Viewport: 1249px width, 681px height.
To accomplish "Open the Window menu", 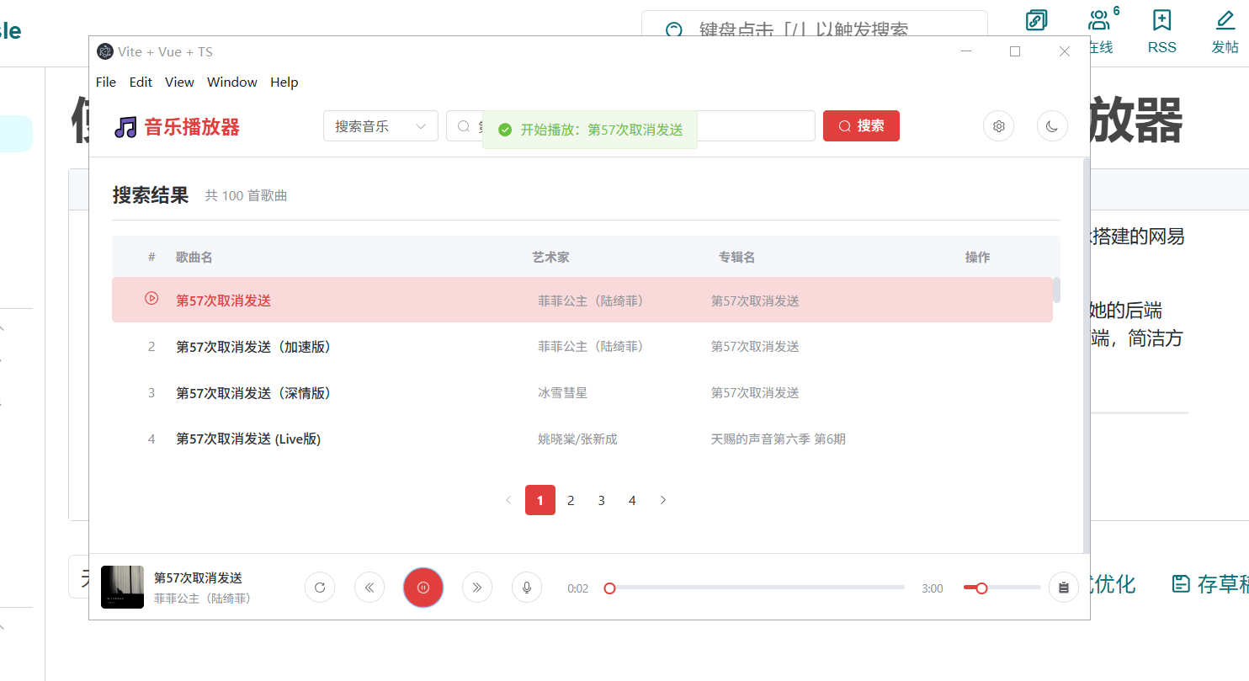I will coord(231,82).
